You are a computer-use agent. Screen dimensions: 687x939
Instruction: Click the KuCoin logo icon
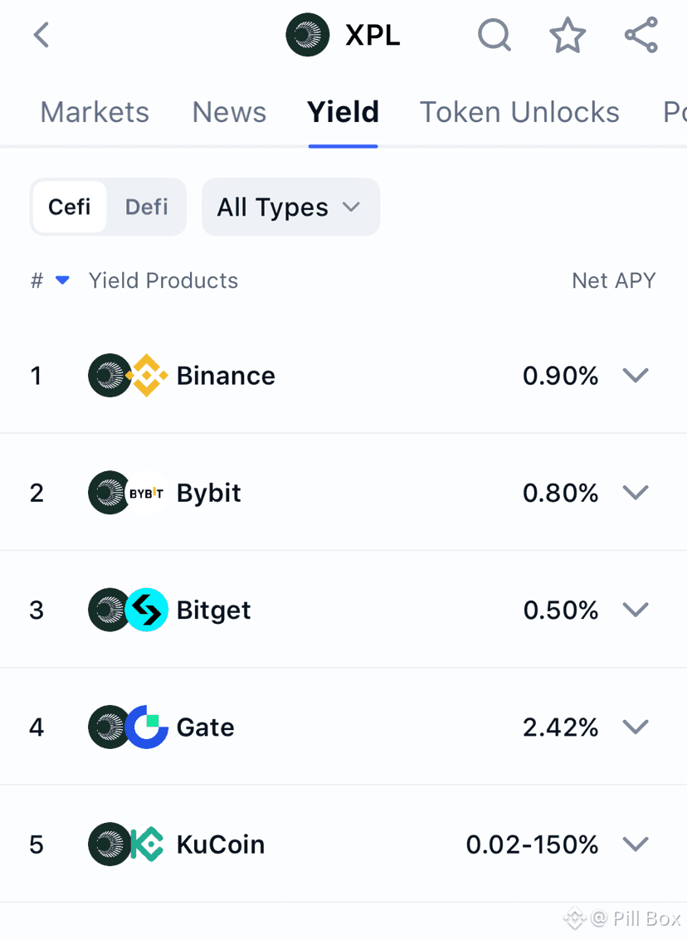pyautogui.click(x=147, y=844)
